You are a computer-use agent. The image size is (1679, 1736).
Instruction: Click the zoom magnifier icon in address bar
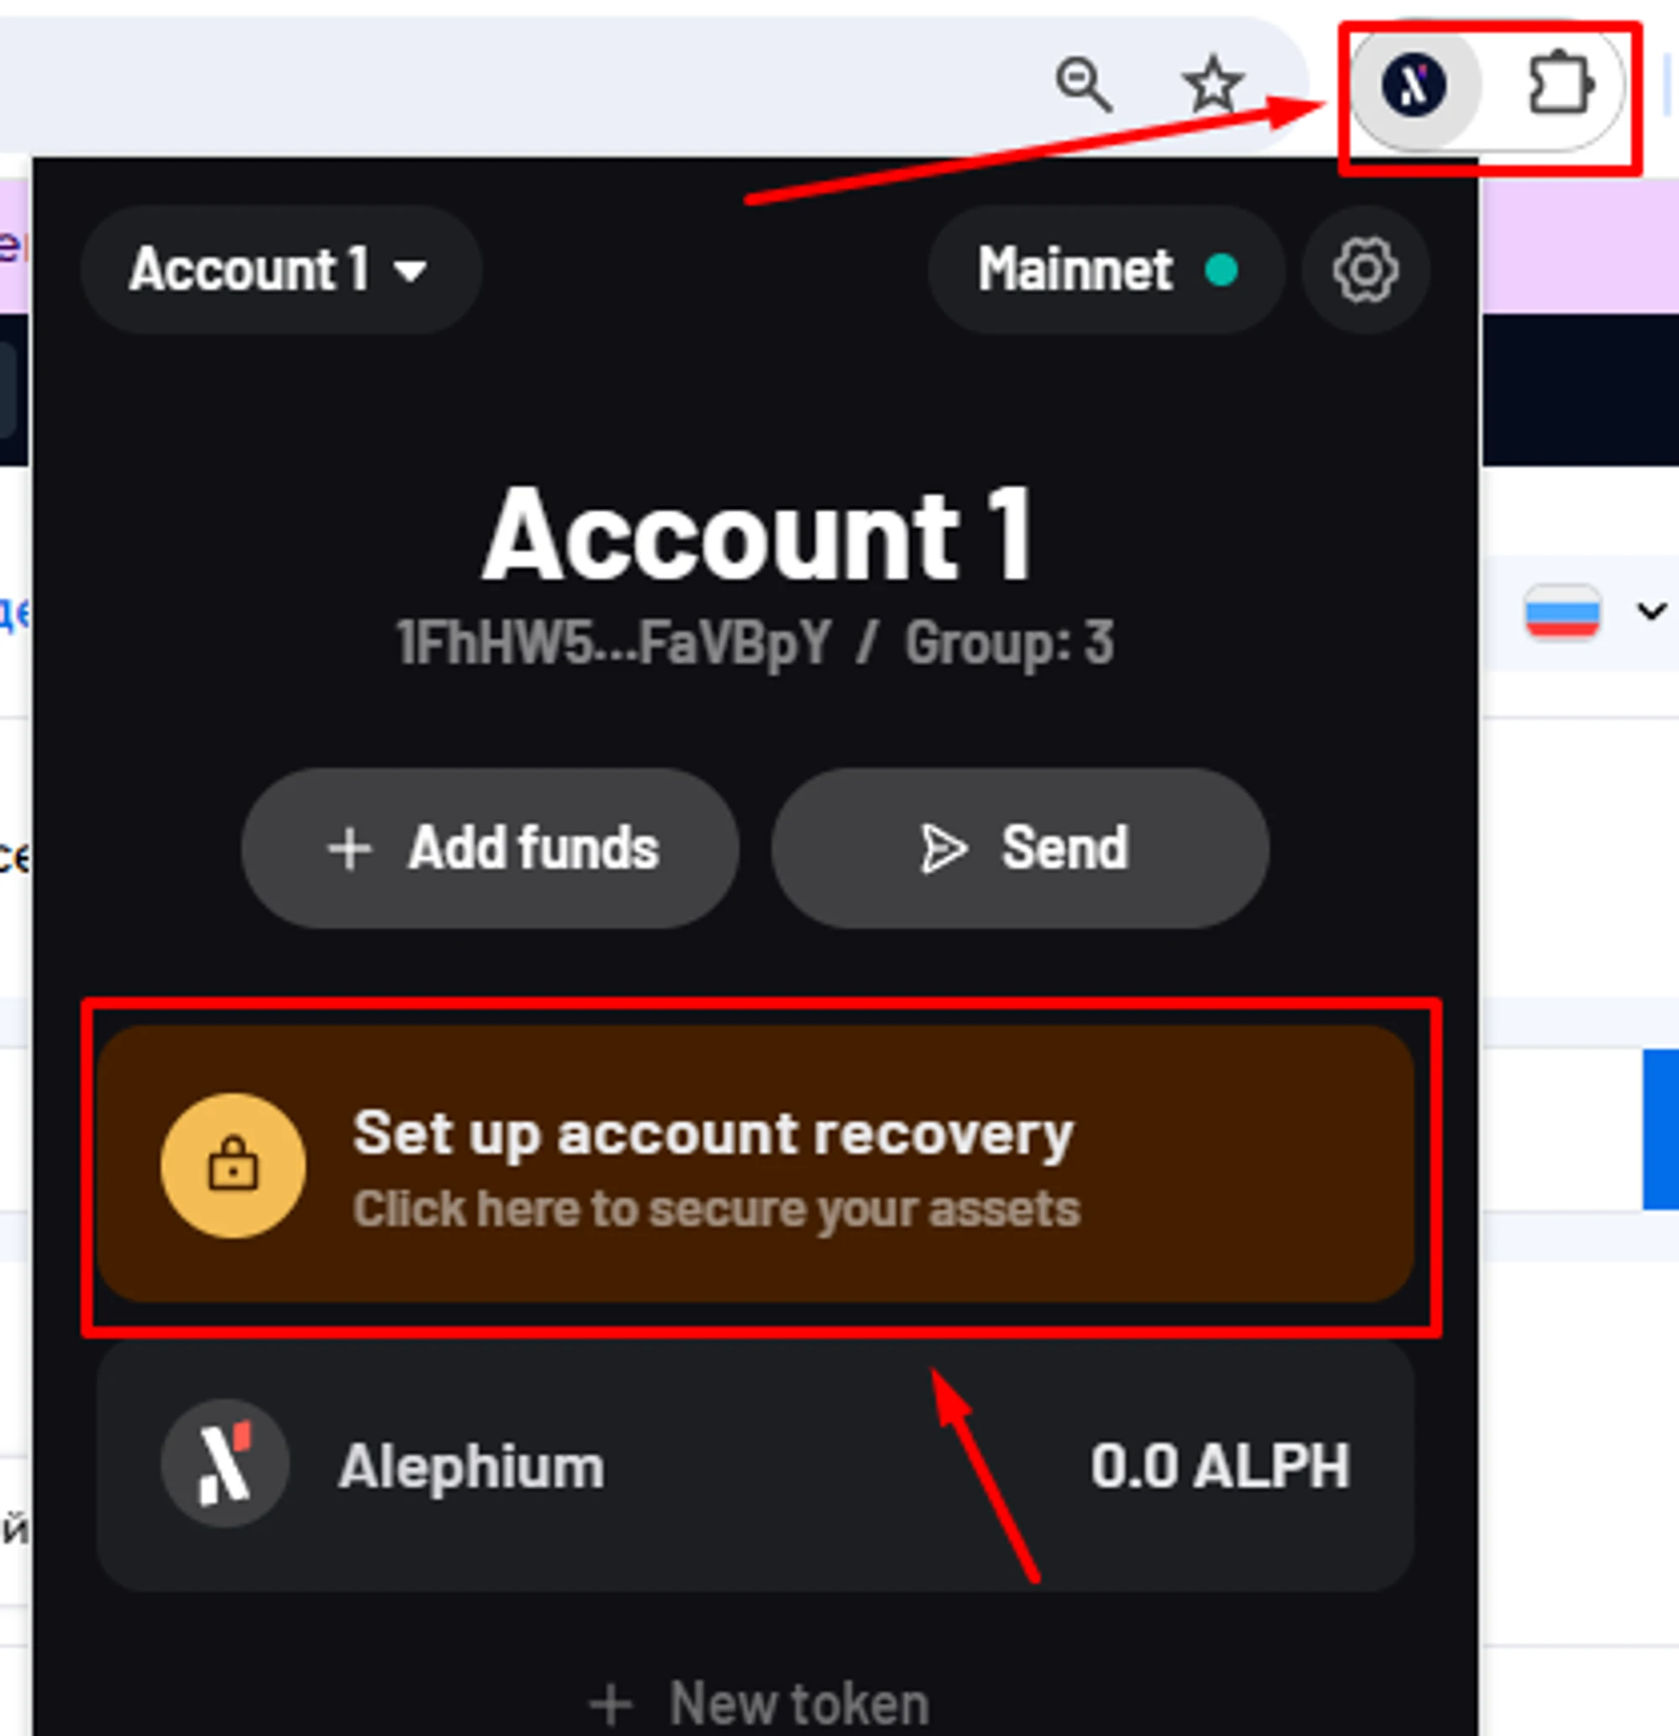coord(1084,85)
